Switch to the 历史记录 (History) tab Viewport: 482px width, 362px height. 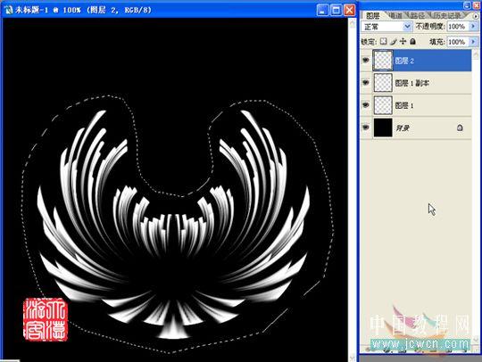point(447,15)
